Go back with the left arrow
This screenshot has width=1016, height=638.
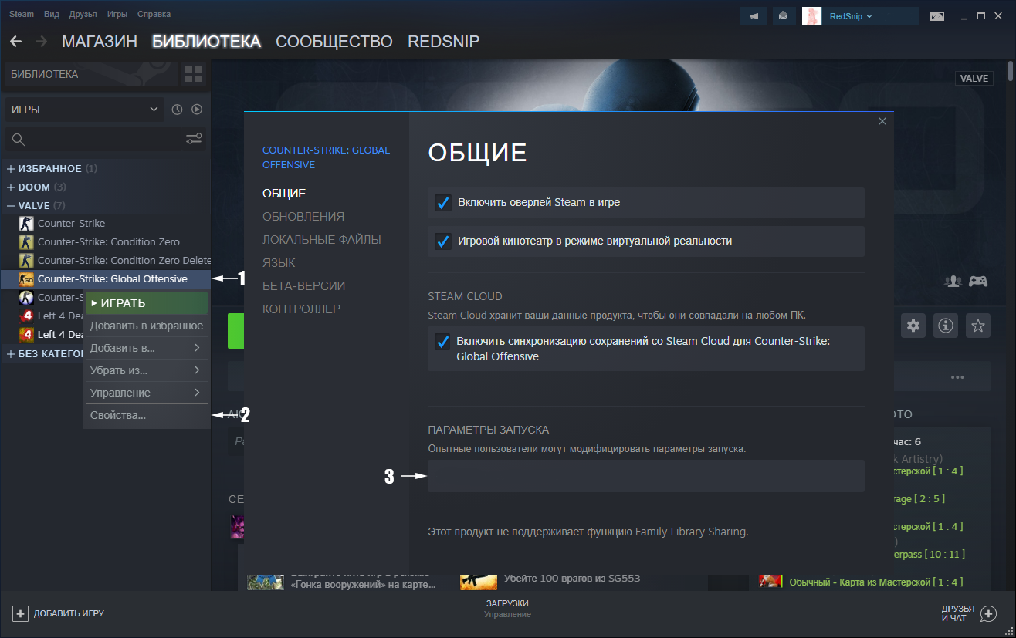click(15, 41)
